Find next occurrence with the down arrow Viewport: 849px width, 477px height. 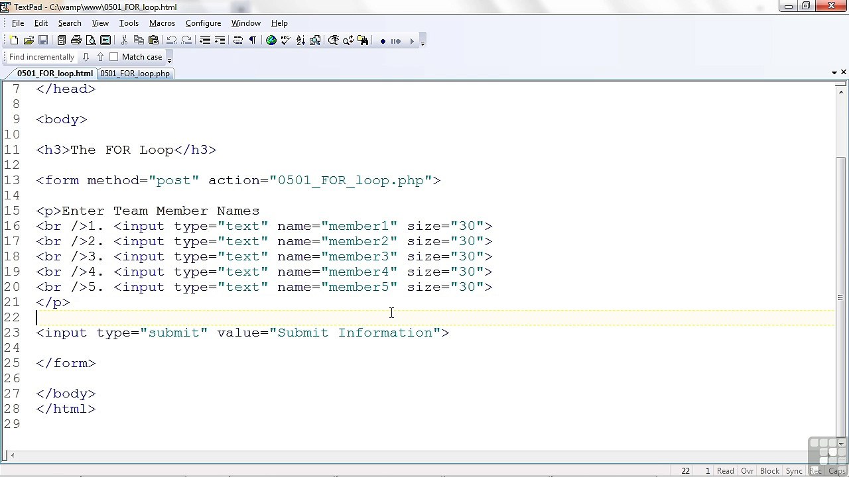(x=86, y=57)
